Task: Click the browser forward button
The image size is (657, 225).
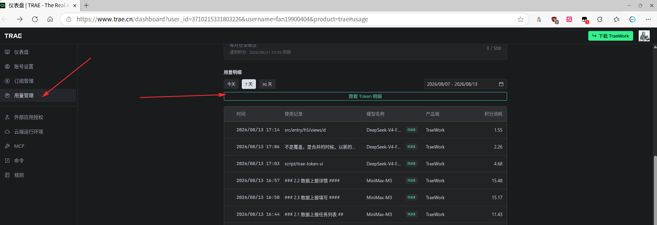Action: click(x=20, y=19)
